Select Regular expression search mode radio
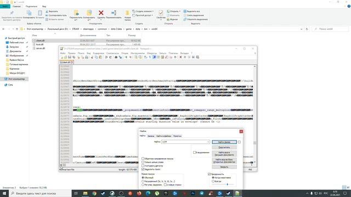351x197 pixels. click(x=143, y=185)
